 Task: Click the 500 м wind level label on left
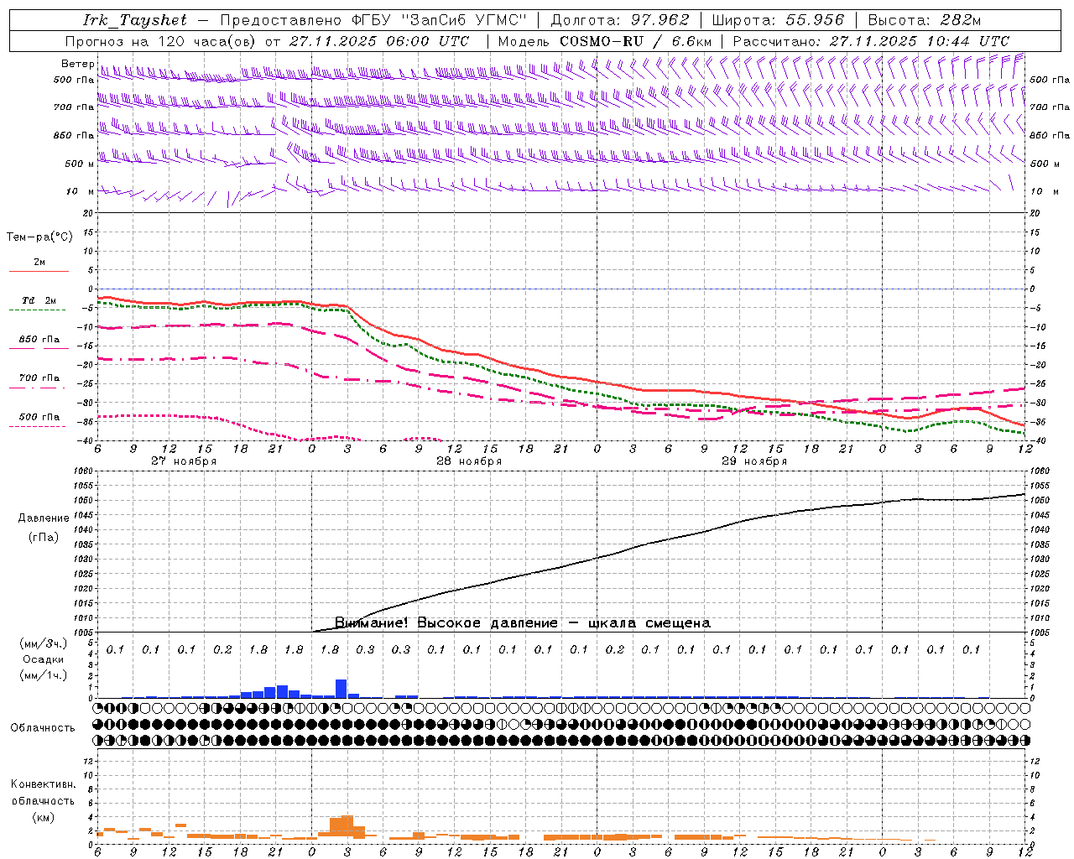point(80,164)
